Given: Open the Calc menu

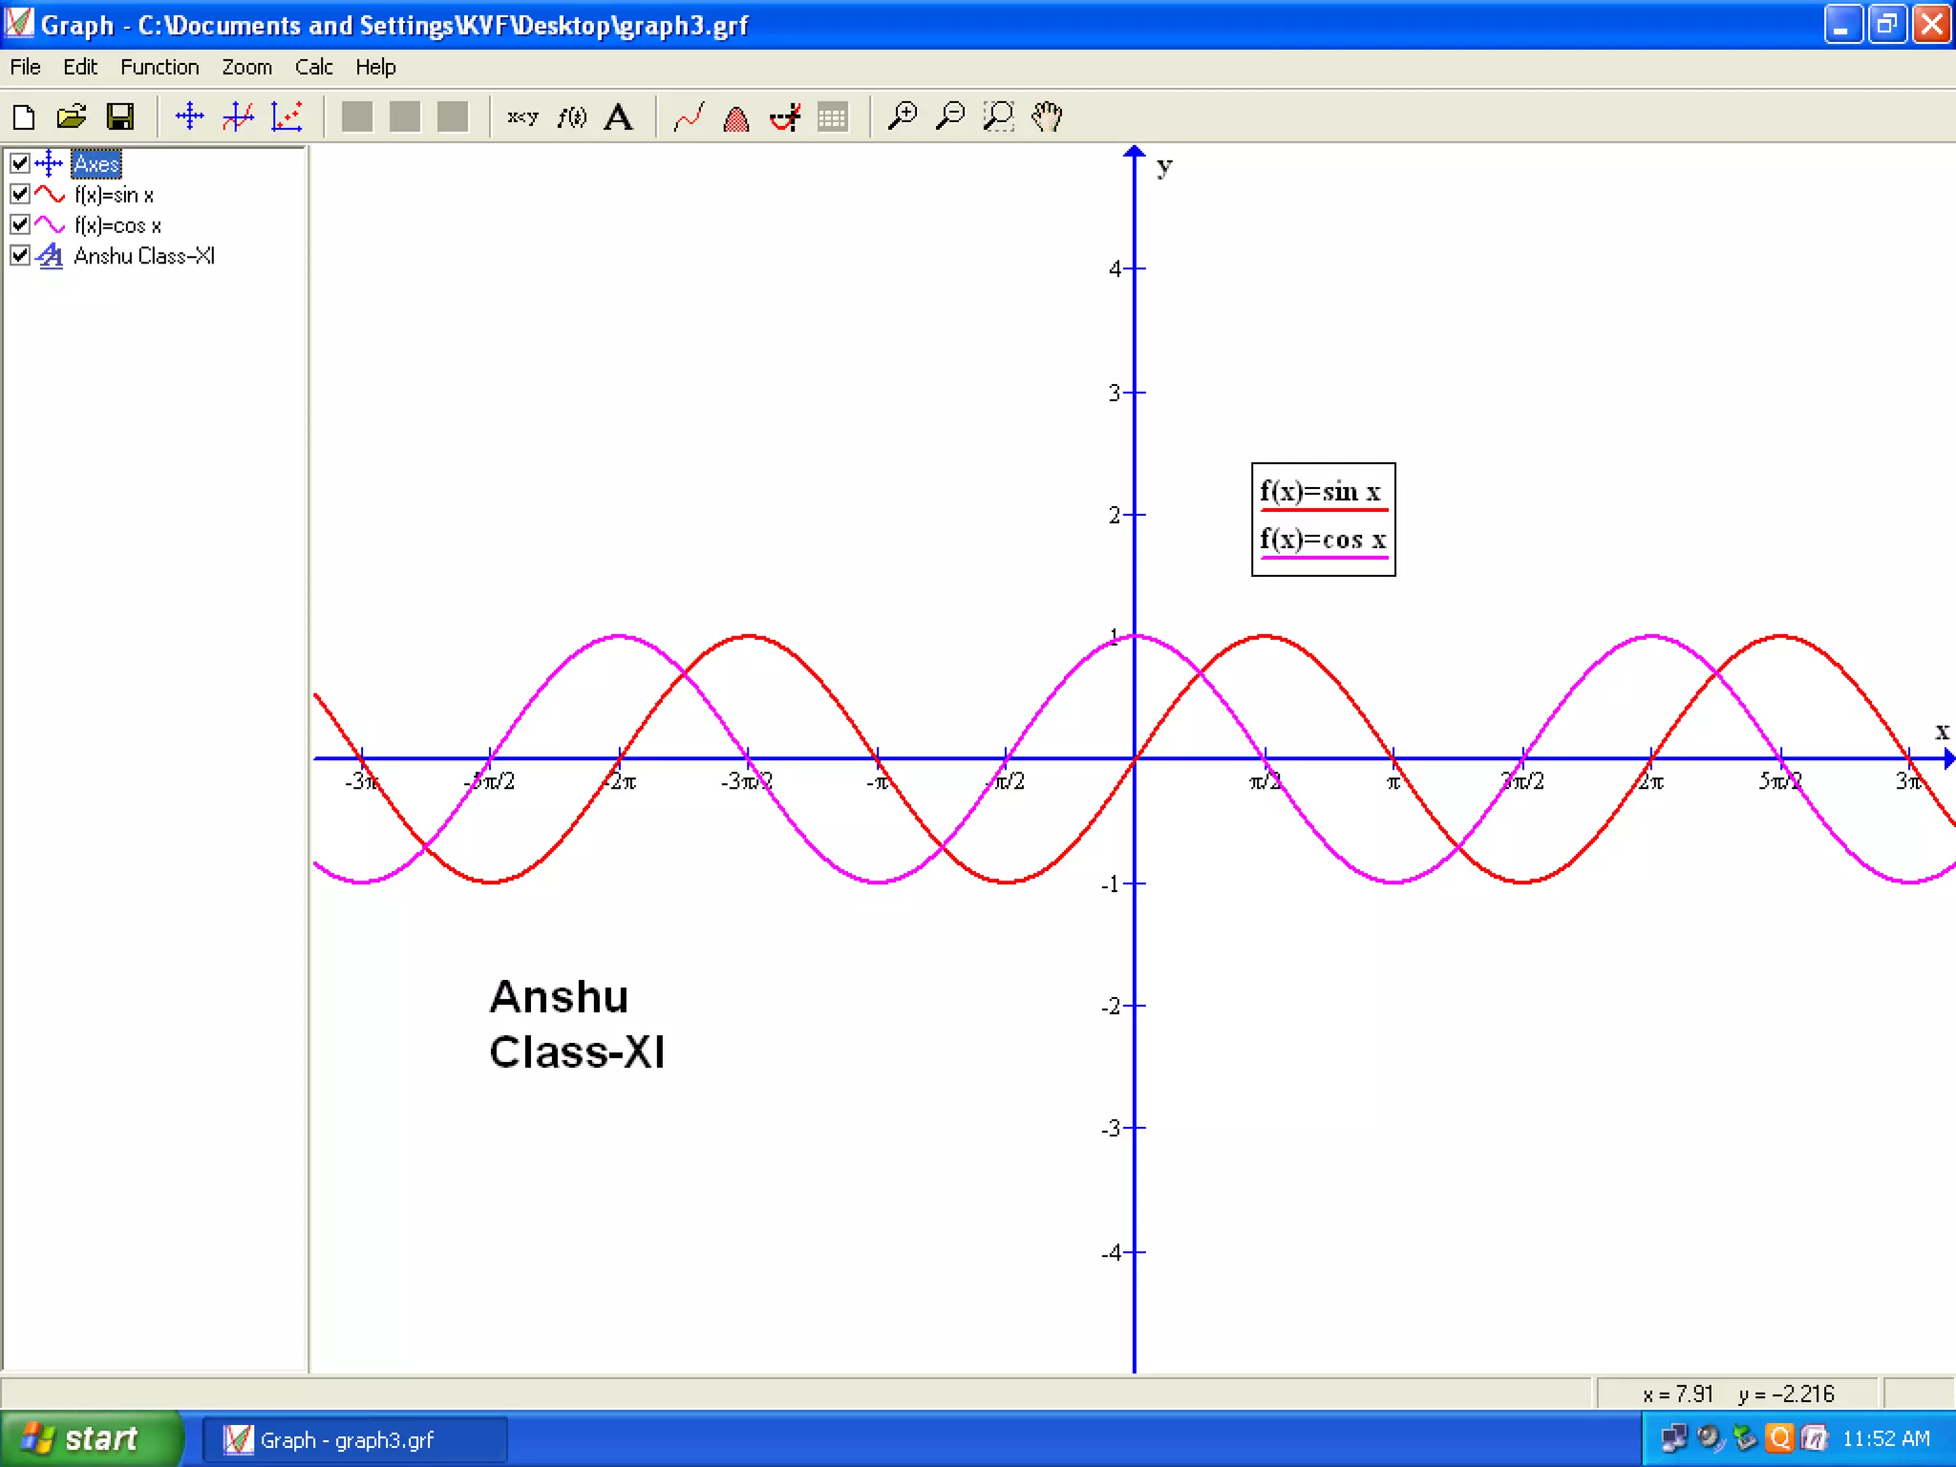Looking at the screenshot, I should tap(313, 67).
